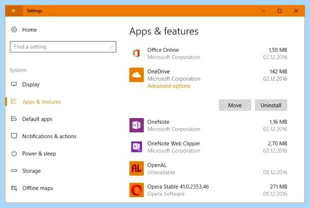The image size is (310, 208).
Task: Click the Display monitor icon
Action: pyautogui.click(x=14, y=84)
